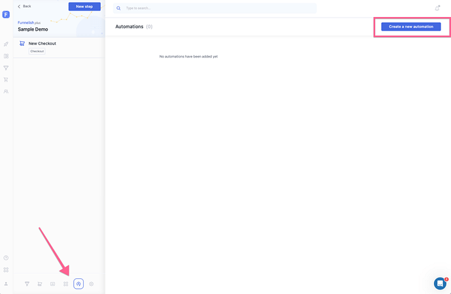Select the funnel icon in left sidebar
451x294 pixels.
coord(6,68)
